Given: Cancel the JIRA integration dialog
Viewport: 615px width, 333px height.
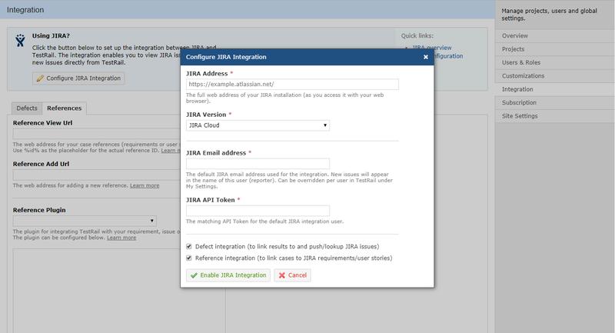Looking at the screenshot, I should coord(293,275).
